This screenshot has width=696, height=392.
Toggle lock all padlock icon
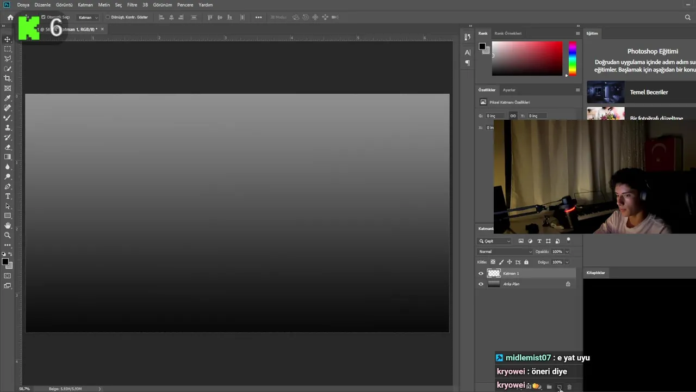[x=526, y=262]
